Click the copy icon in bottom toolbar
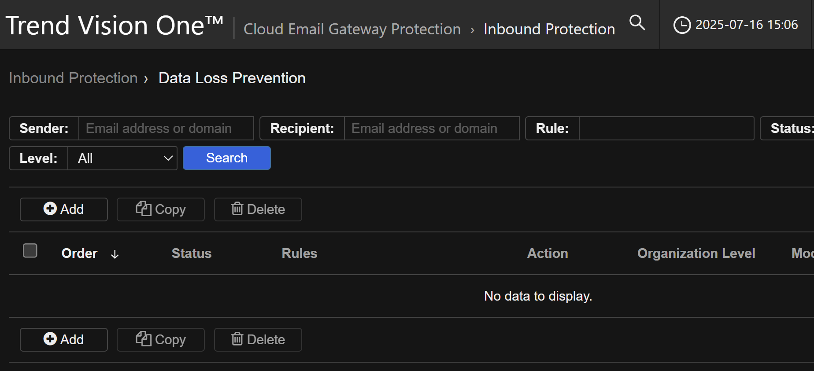Screen dimensions: 814x371 (x=143, y=339)
